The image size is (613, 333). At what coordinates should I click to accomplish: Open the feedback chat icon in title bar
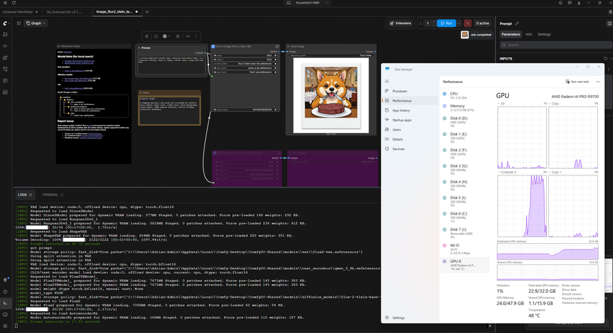tap(569, 3)
